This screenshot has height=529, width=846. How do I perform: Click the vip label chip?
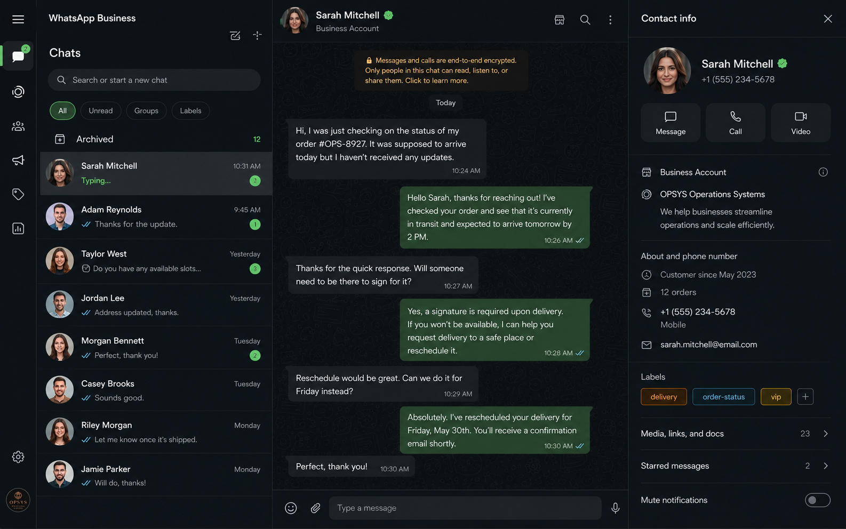click(x=776, y=397)
